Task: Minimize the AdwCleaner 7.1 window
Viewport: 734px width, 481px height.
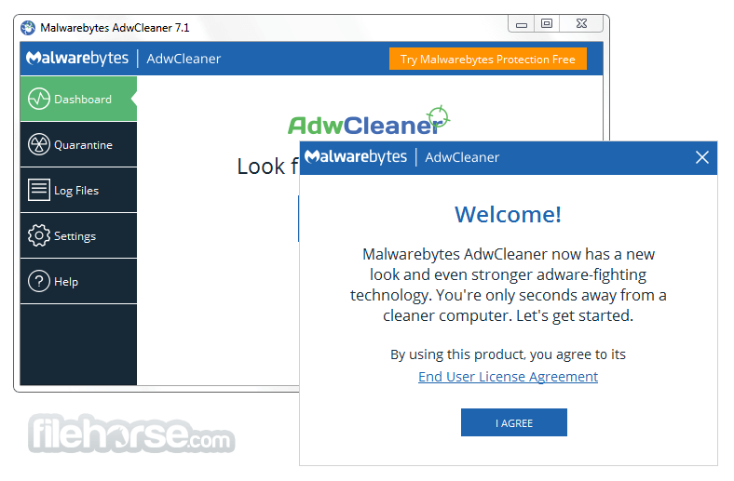Action: tap(522, 23)
